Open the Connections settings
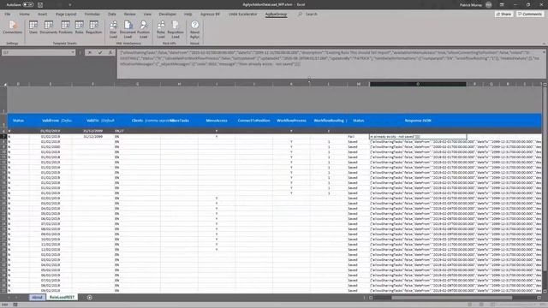The image size is (548, 308). tap(12, 27)
